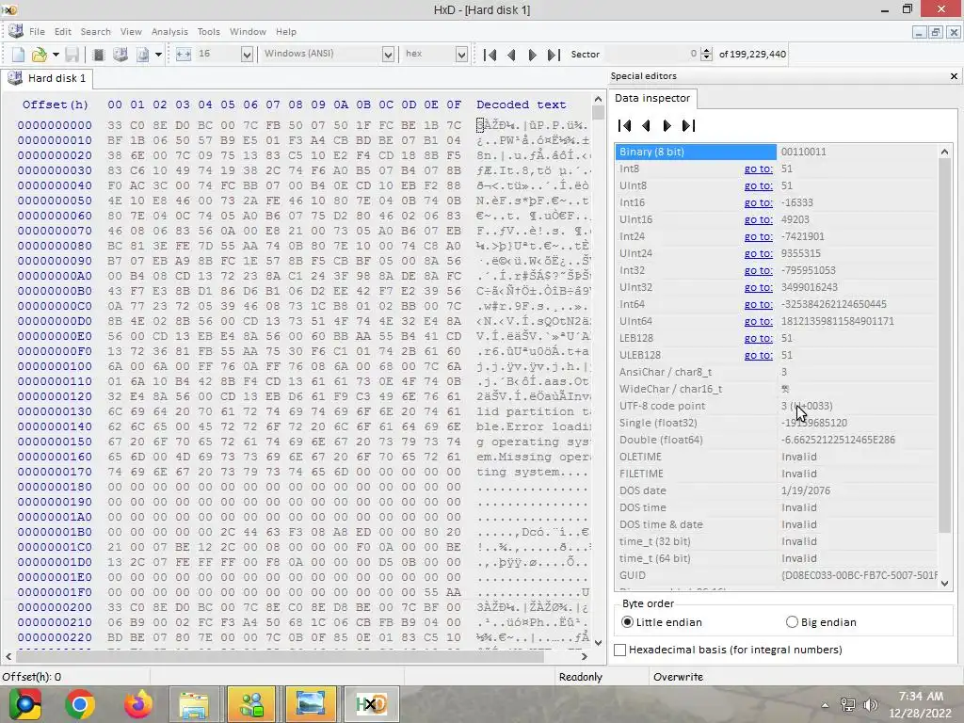Open the Help menu
This screenshot has height=723, width=964.
(x=286, y=31)
